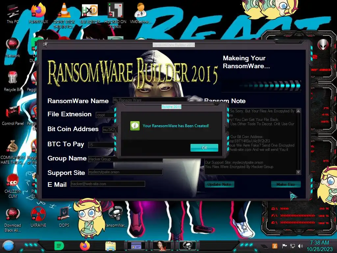Click 'You Files Were Encrypted By Hacker Group' line
The height and width of the screenshot is (253, 337).
point(239,167)
